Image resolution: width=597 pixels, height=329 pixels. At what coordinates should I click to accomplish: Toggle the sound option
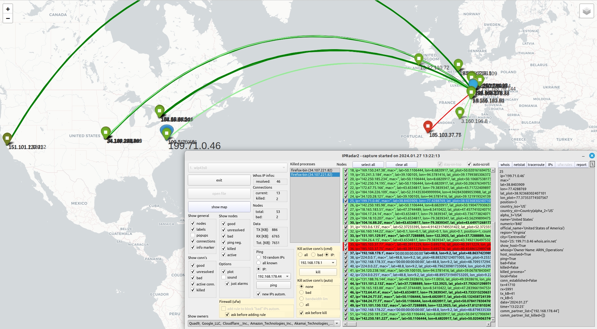224,277
